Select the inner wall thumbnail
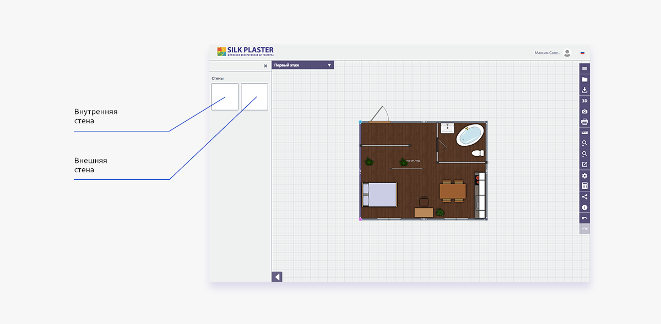661x324 pixels. pos(225,97)
